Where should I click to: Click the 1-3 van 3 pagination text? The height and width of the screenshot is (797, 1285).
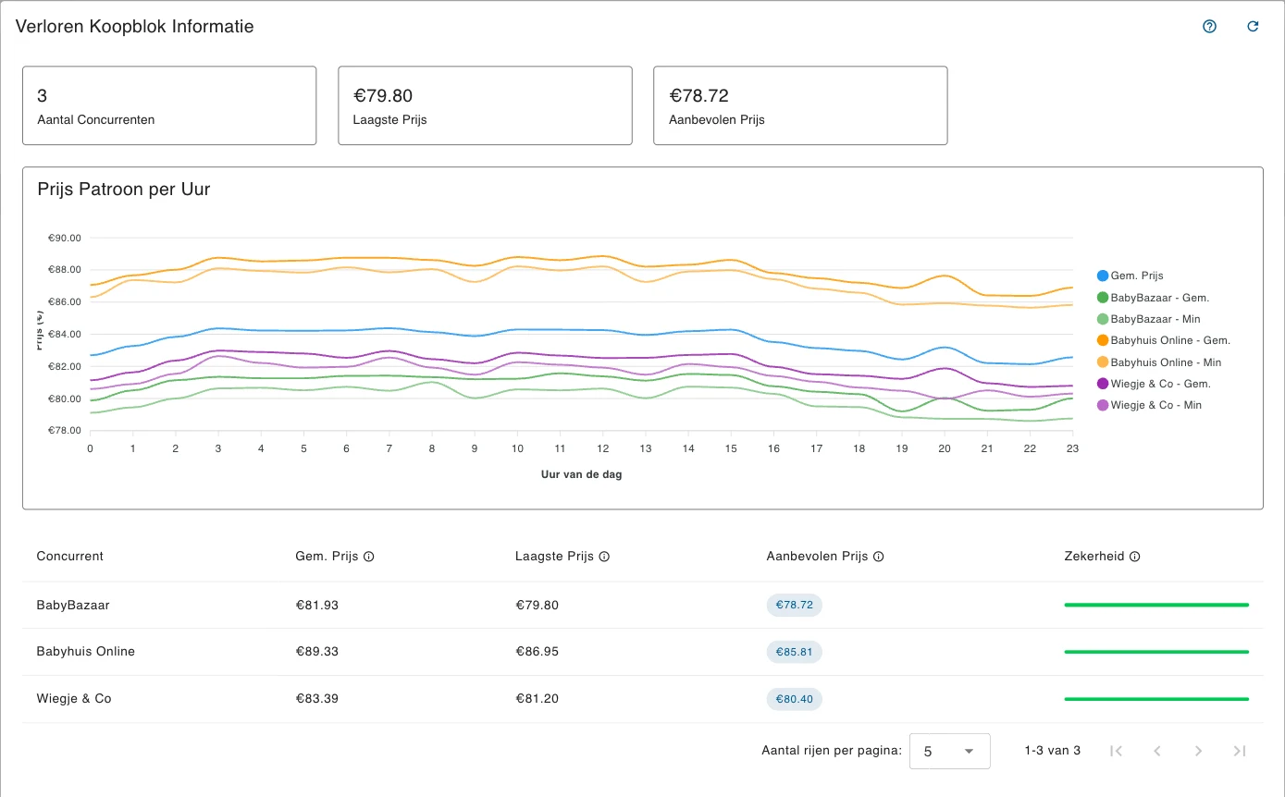coord(1053,751)
